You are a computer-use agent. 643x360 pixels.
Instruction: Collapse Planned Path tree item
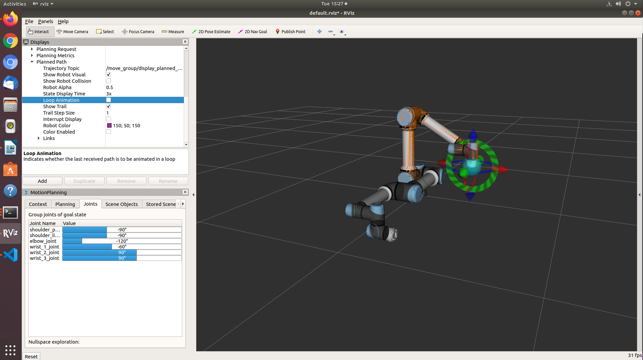click(x=32, y=62)
